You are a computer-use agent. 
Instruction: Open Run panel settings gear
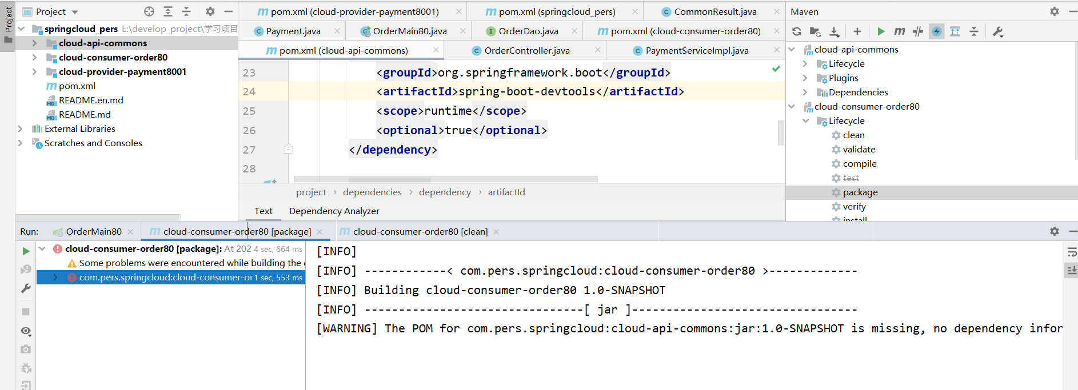[1055, 231]
